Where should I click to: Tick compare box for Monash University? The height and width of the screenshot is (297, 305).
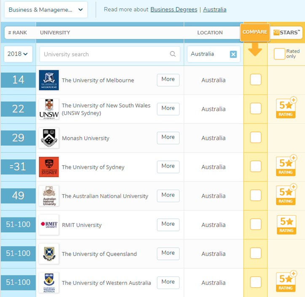(255, 137)
